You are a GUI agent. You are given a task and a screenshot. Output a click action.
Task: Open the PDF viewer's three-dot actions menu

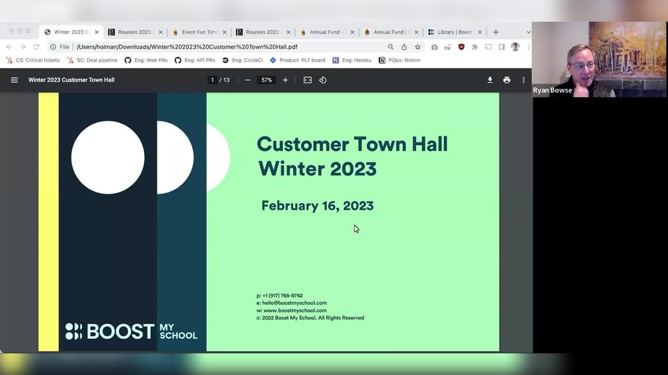point(523,80)
